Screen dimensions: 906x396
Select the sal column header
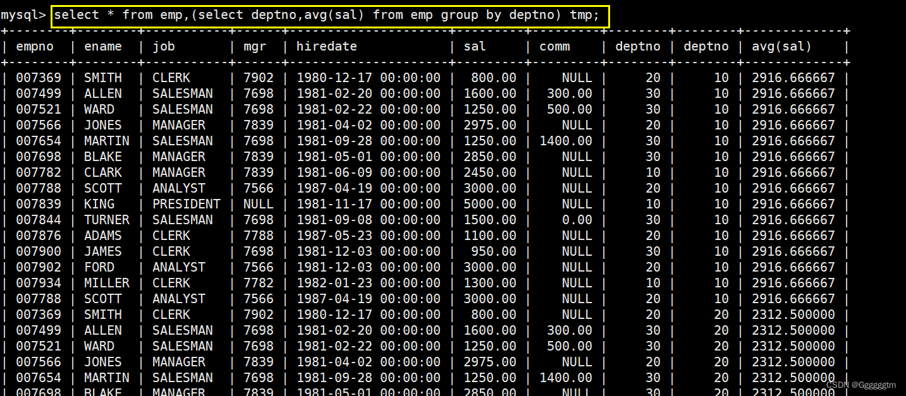(475, 46)
